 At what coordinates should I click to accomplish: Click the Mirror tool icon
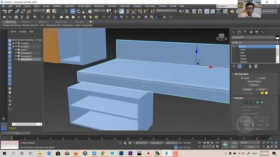coord(181,11)
